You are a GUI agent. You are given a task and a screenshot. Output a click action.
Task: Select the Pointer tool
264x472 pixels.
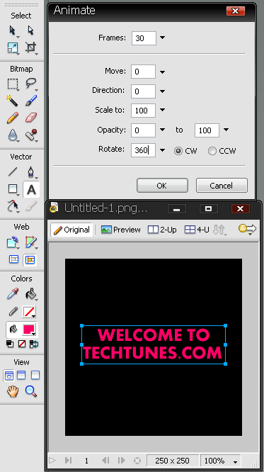tap(12, 30)
